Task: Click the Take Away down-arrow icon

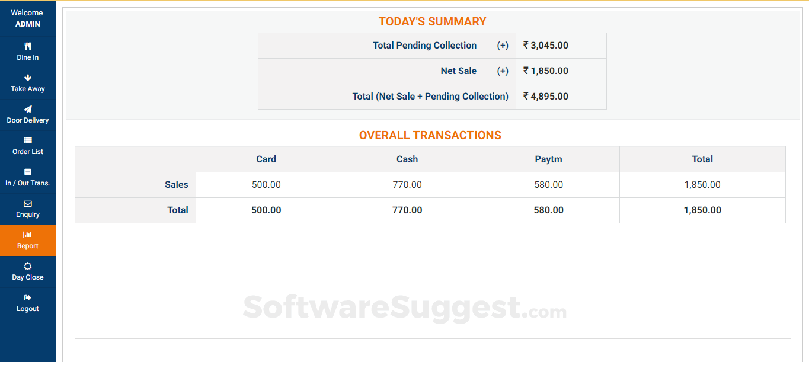Action: coord(28,78)
